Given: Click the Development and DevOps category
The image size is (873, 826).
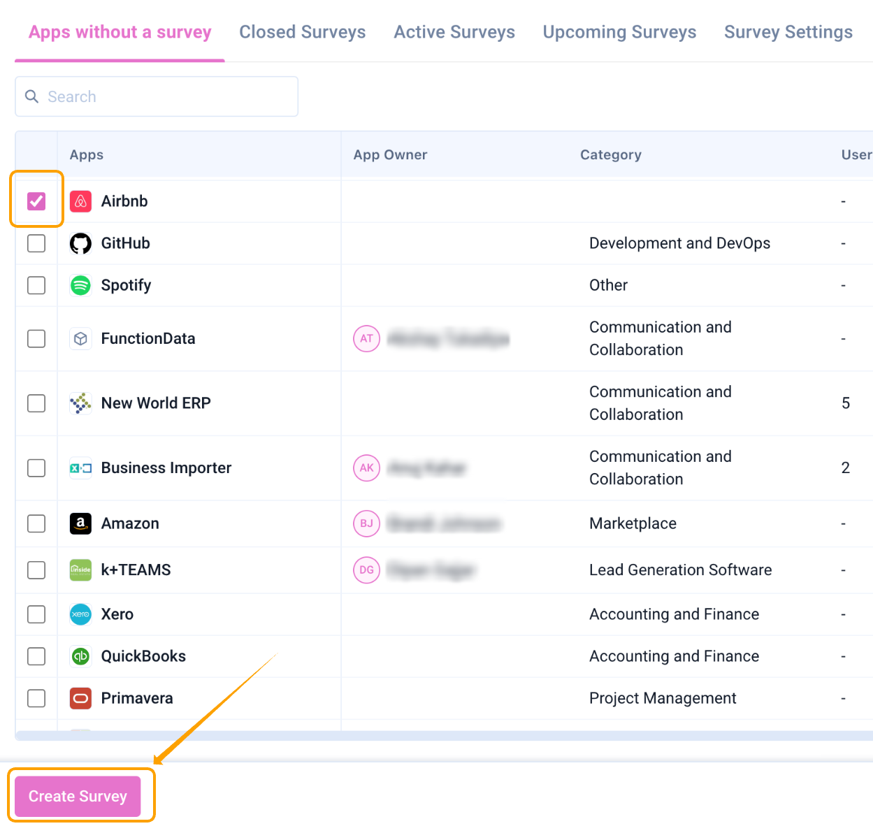Looking at the screenshot, I should point(680,243).
